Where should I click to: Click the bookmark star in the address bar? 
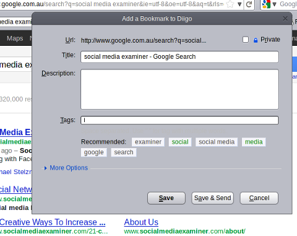230,4
